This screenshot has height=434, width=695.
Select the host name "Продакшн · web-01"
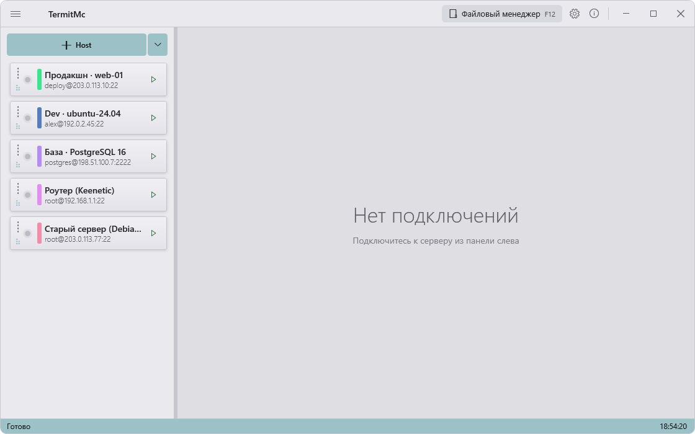pos(84,75)
